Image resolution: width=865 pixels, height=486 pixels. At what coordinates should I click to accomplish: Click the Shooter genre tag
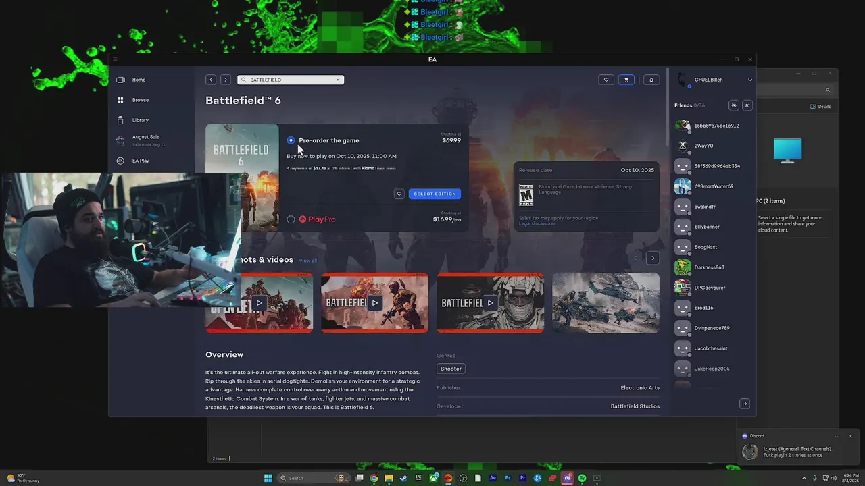pyautogui.click(x=451, y=369)
